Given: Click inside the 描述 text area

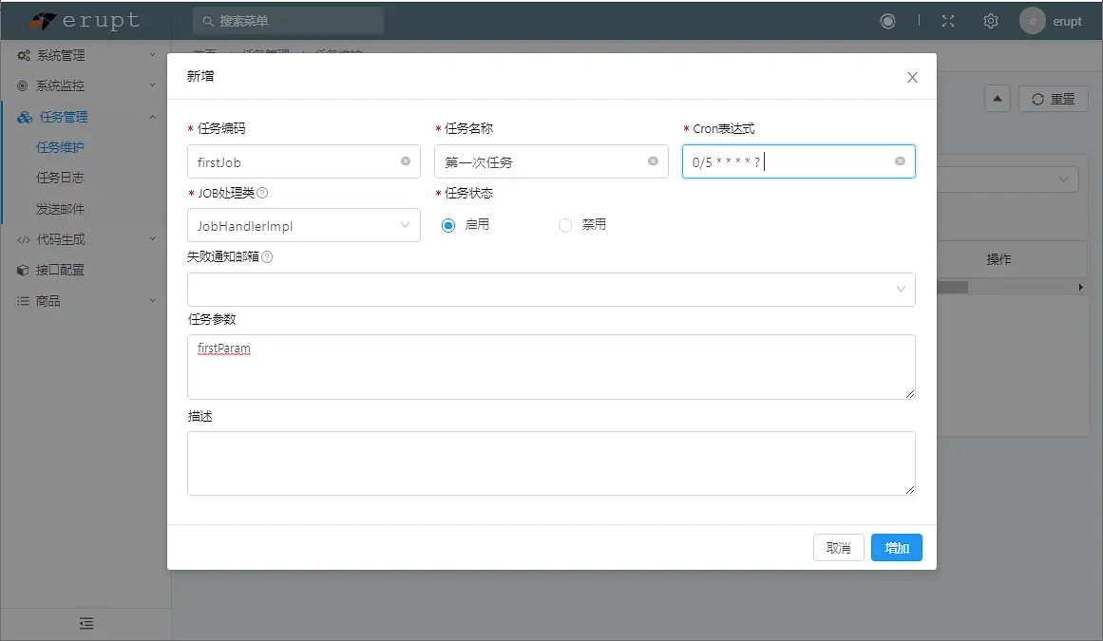Looking at the screenshot, I should (x=551, y=461).
